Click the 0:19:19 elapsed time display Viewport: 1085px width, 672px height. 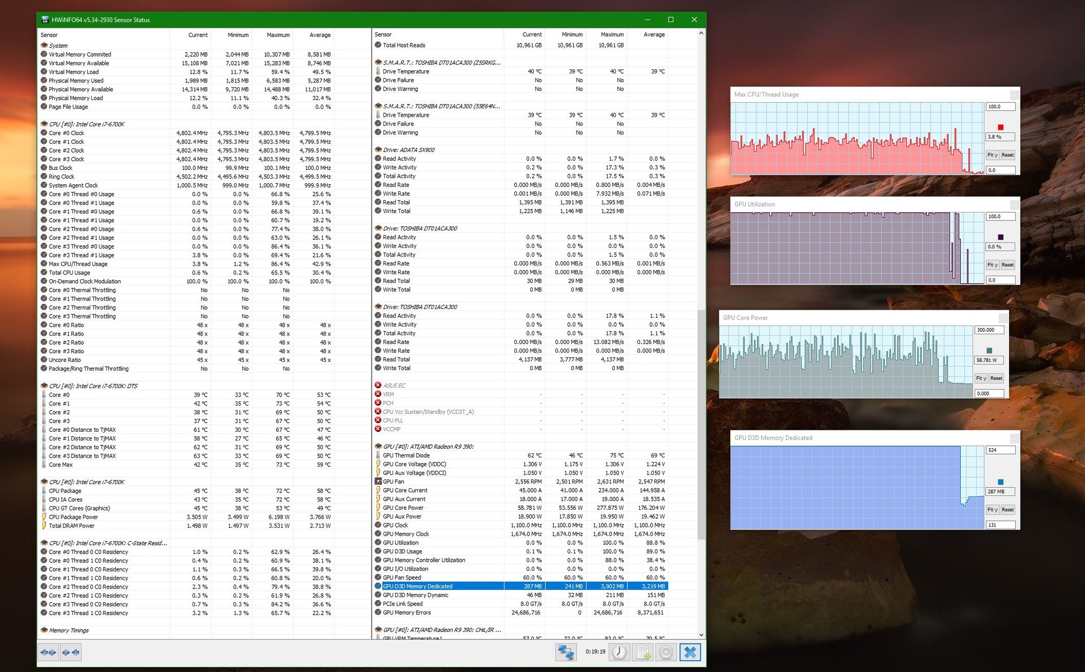click(x=595, y=652)
